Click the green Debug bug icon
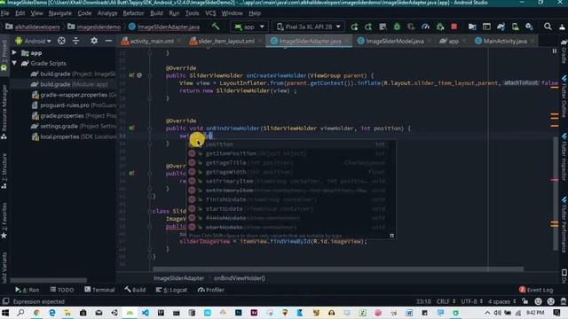 coord(397,27)
